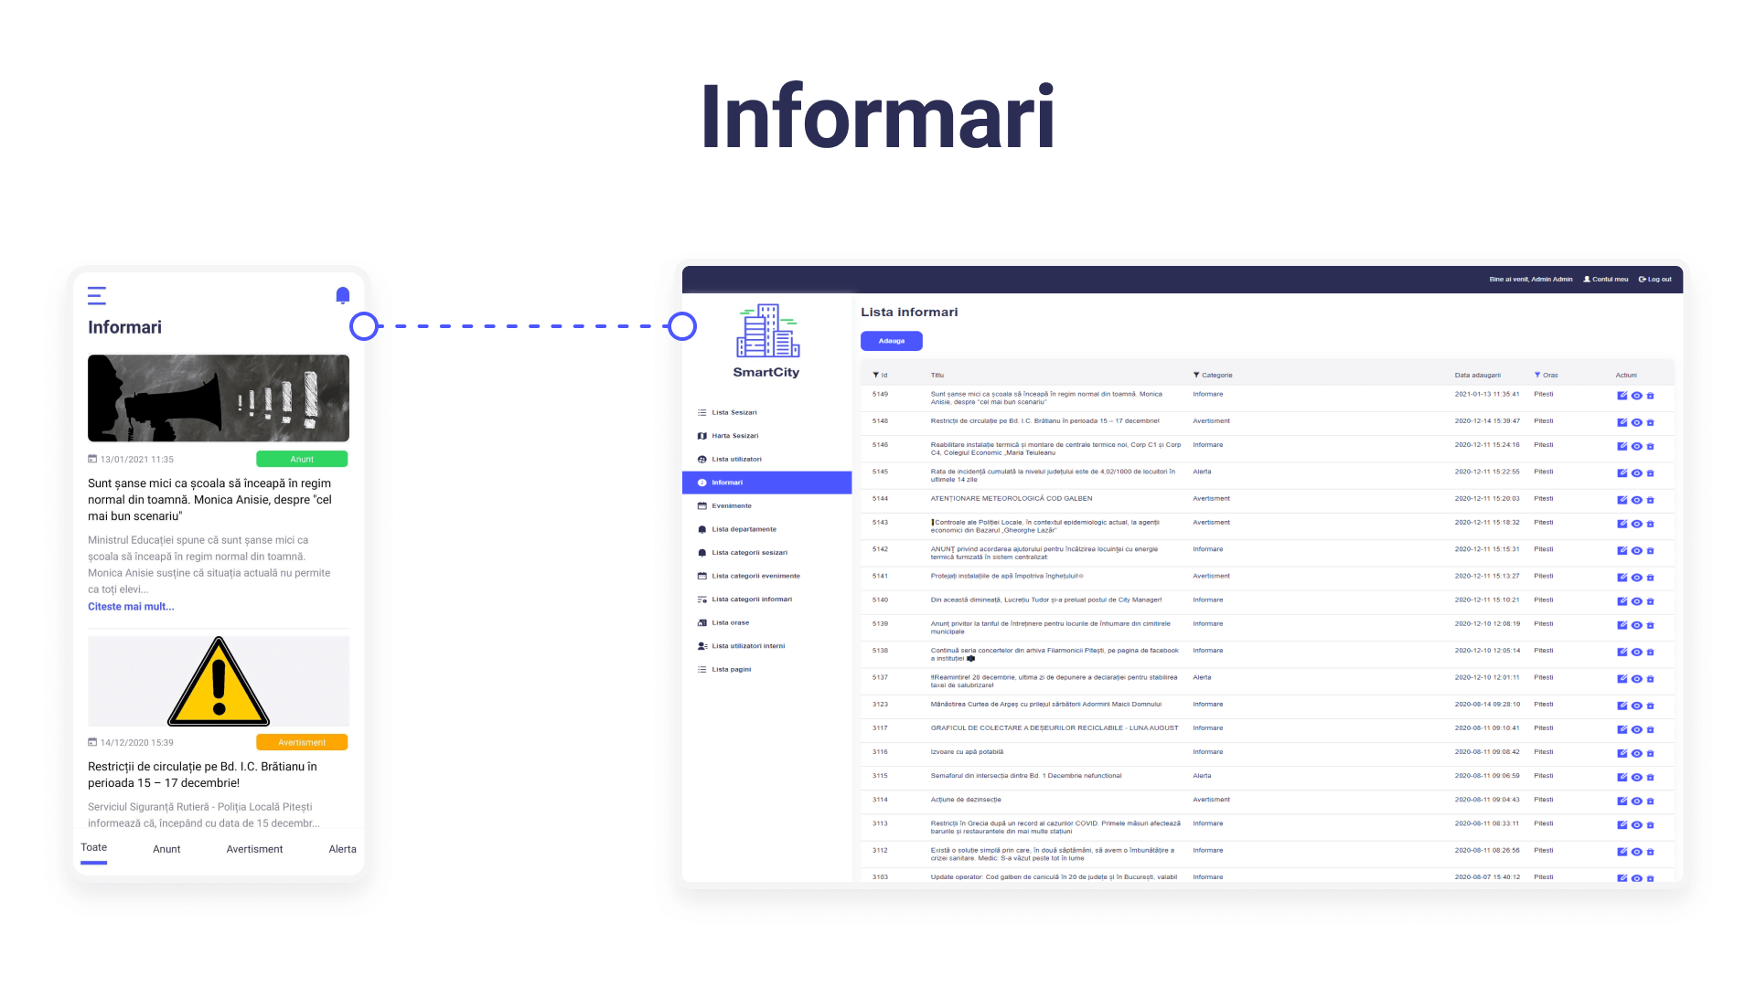Screen dimensions: 1756x987
Task: Open the Categorie column filter
Action: click(x=1196, y=376)
